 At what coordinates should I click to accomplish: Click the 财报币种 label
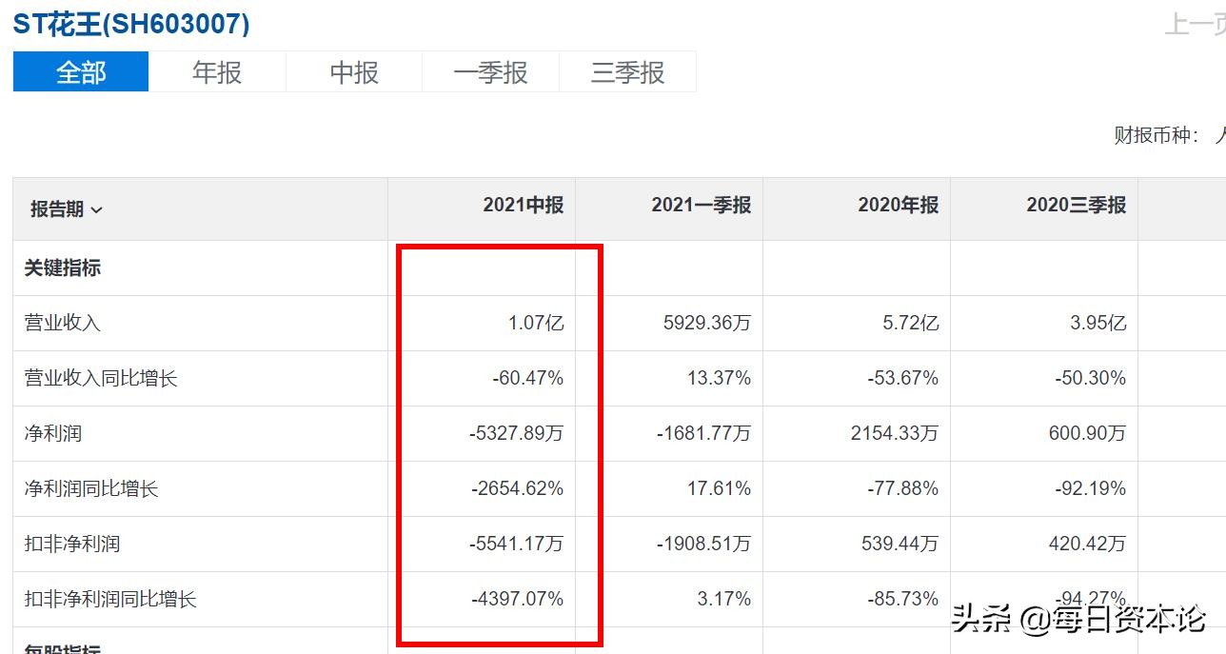click(x=1145, y=134)
